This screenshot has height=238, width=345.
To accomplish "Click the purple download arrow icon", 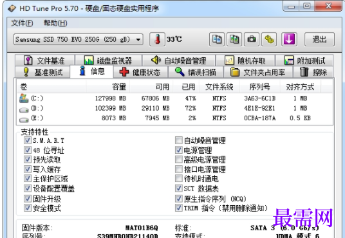I will 289,40.
